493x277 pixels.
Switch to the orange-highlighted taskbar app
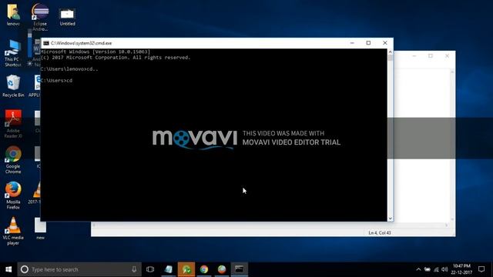186,269
